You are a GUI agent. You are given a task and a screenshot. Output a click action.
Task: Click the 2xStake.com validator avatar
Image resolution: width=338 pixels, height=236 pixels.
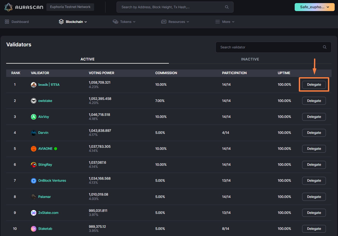[34, 213]
